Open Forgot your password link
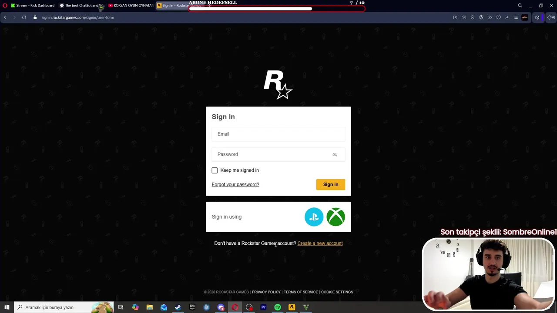The width and height of the screenshot is (557, 313). click(x=235, y=184)
